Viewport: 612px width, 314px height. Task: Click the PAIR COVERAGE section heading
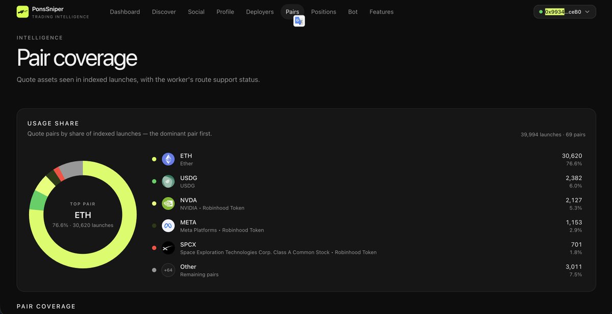point(46,306)
